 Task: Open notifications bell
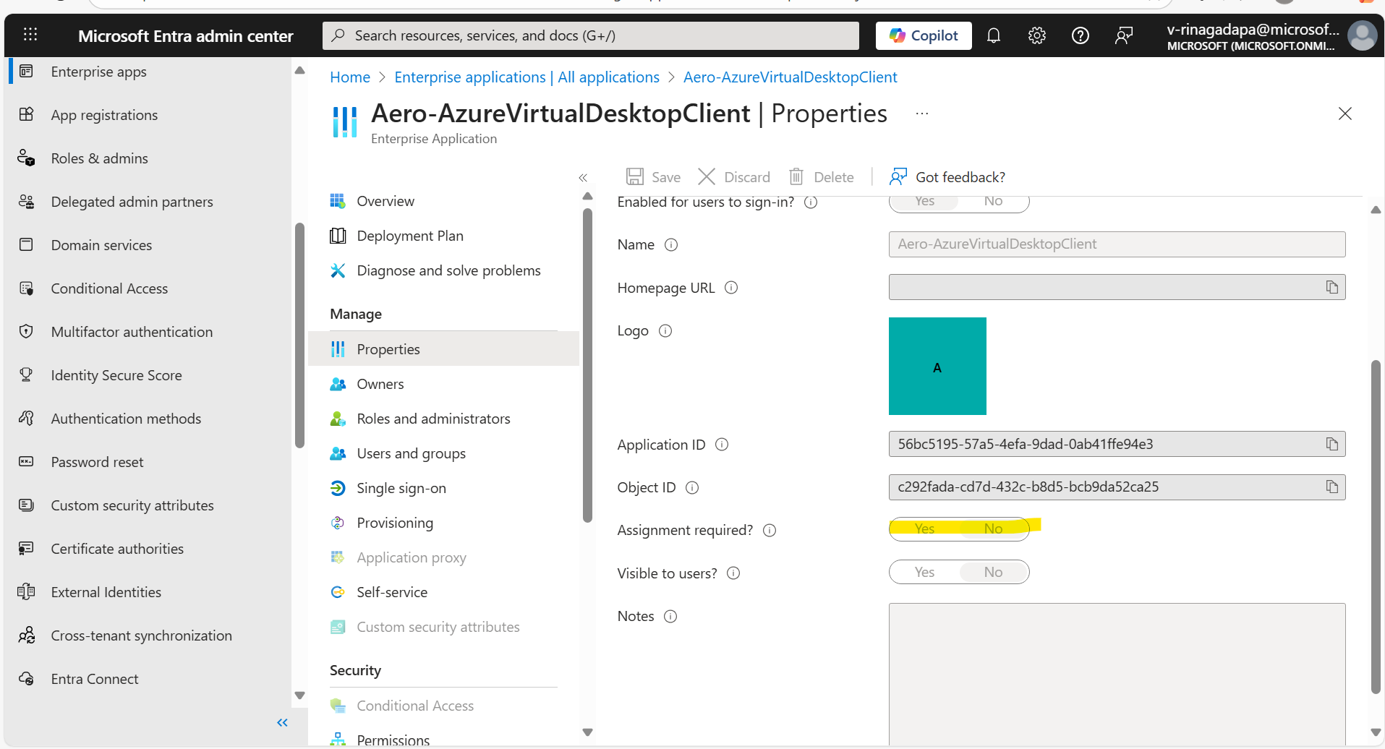point(994,35)
